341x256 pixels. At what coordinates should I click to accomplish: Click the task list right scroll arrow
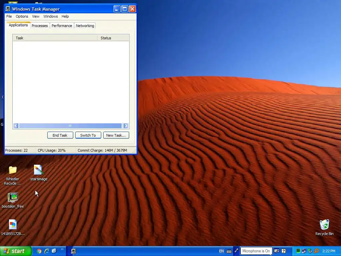(x=126, y=126)
